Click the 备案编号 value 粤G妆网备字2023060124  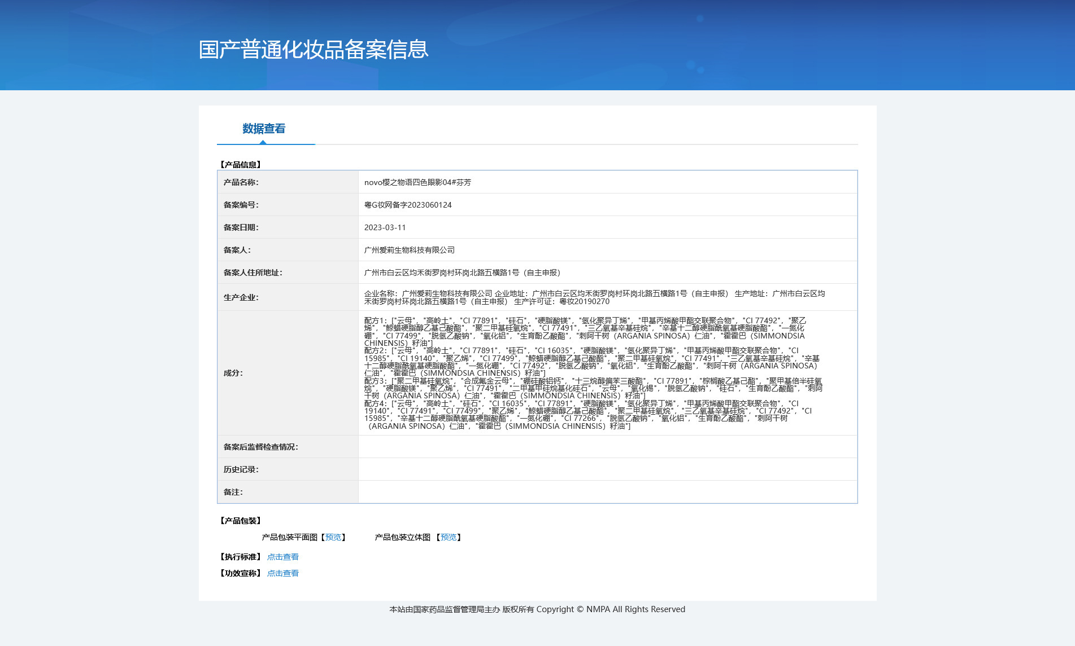click(x=408, y=205)
